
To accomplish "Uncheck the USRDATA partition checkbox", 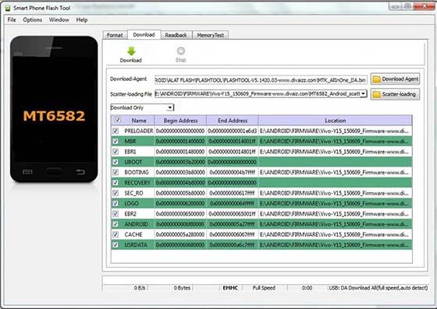I will pyautogui.click(x=115, y=245).
